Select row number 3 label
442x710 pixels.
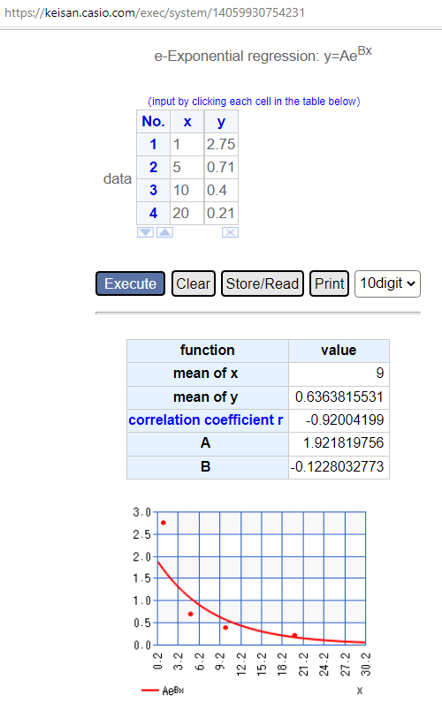click(153, 190)
